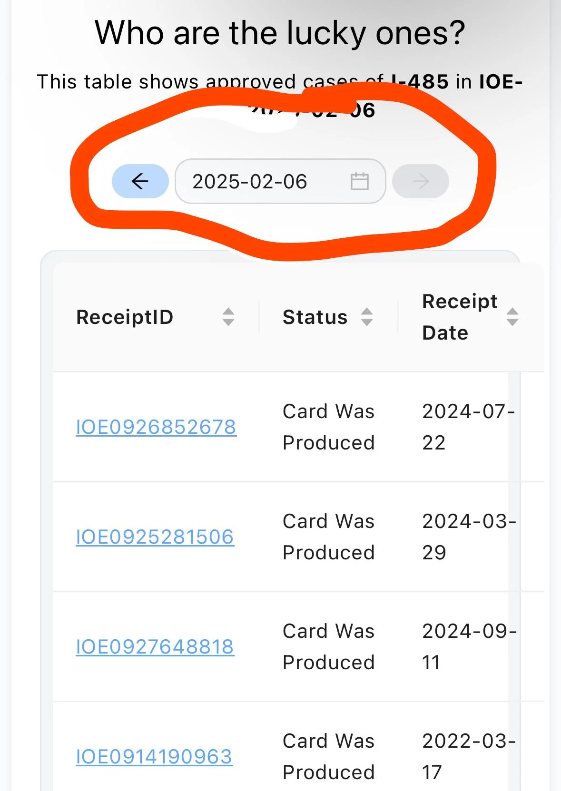
Task: Click the ReceiptID column header
Action: pos(125,317)
